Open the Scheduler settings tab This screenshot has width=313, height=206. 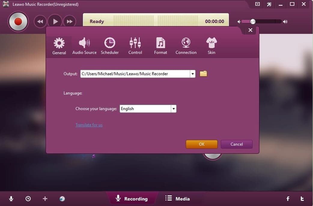[x=110, y=46]
